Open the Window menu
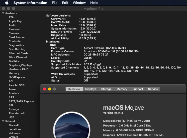This screenshot has height=138, width=187. coord(79,3)
